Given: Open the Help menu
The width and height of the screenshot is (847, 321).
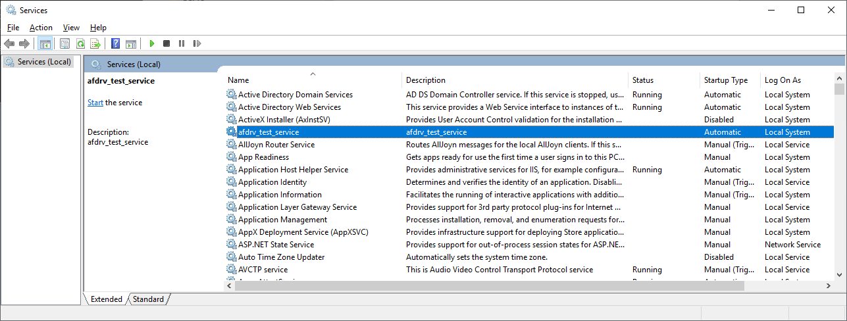Looking at the screenshot, I should (98, 28).
